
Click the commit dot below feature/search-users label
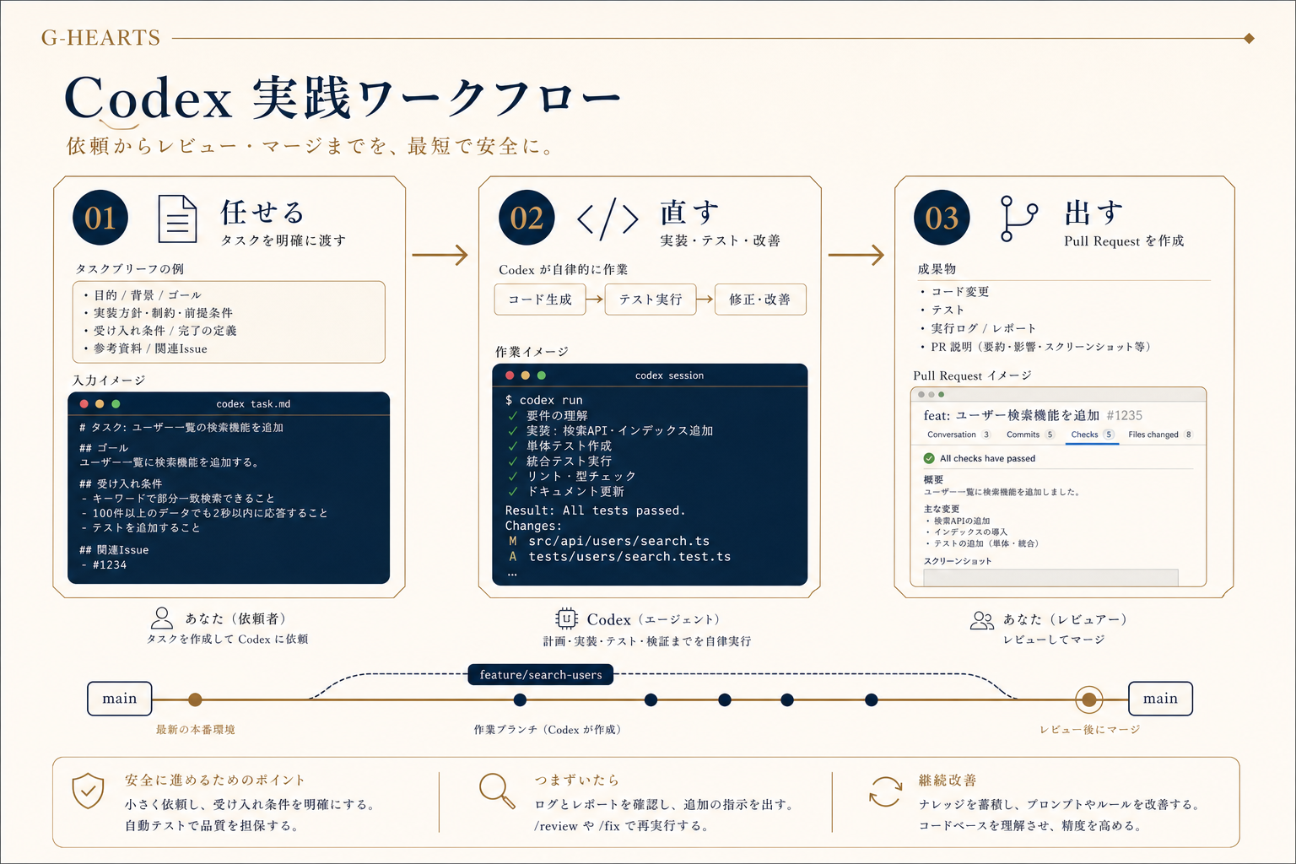(520, 699)
